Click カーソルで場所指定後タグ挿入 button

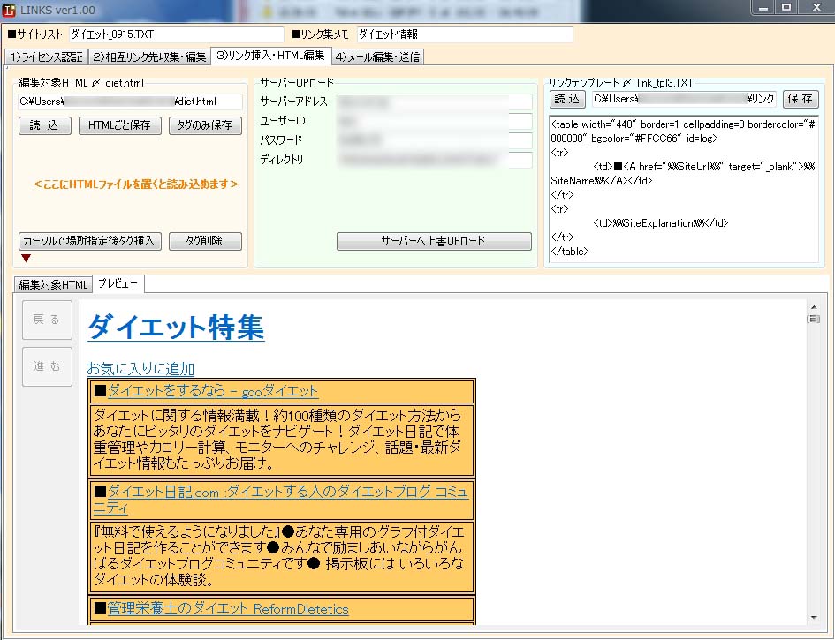pyautogui.click(x=90, y=241)
